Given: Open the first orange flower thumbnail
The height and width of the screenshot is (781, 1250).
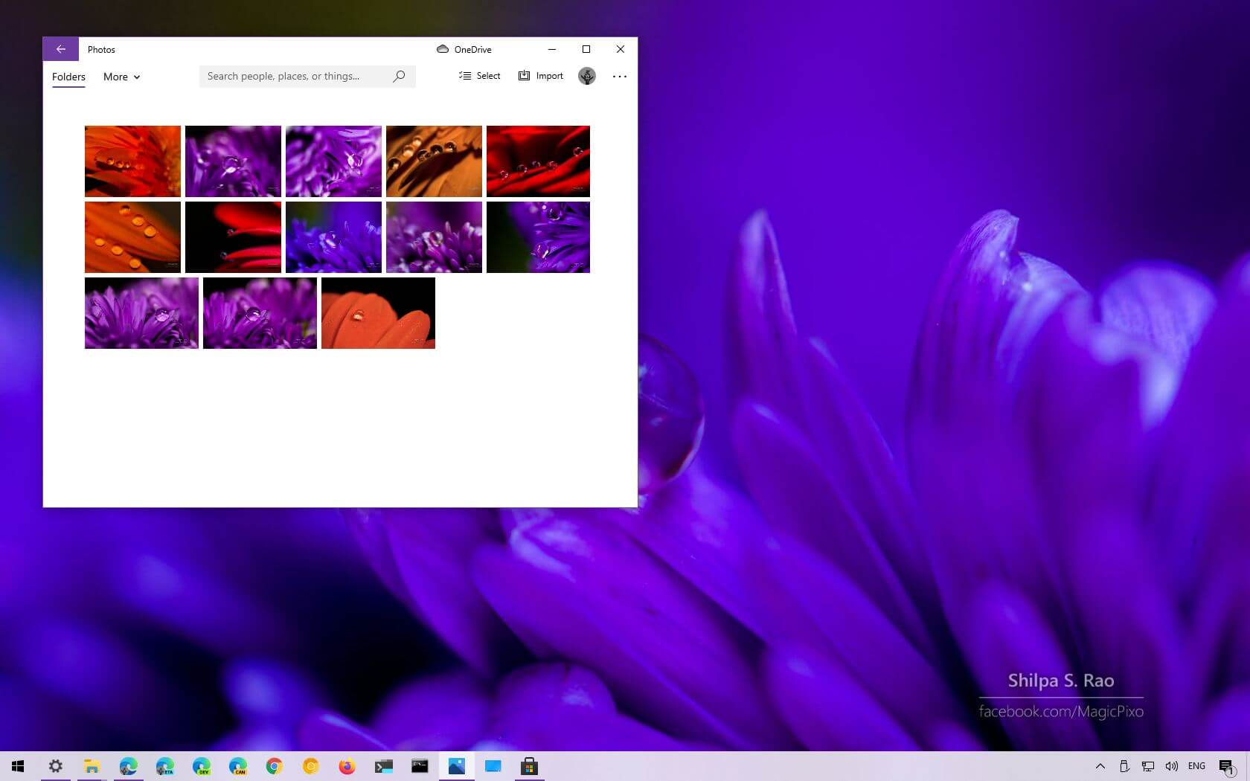Looking at the screenshot, I should 132,161.
